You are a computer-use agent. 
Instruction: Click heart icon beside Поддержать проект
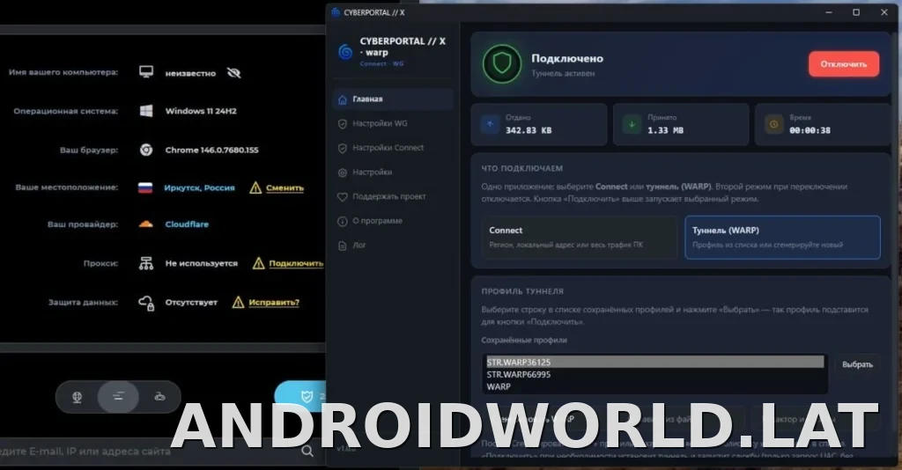click(x=343, y=197)
